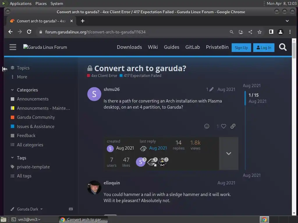Open the private-template tag
Image resolution: width=298 pixels, height=223 pixels.
tap(30, 167)
